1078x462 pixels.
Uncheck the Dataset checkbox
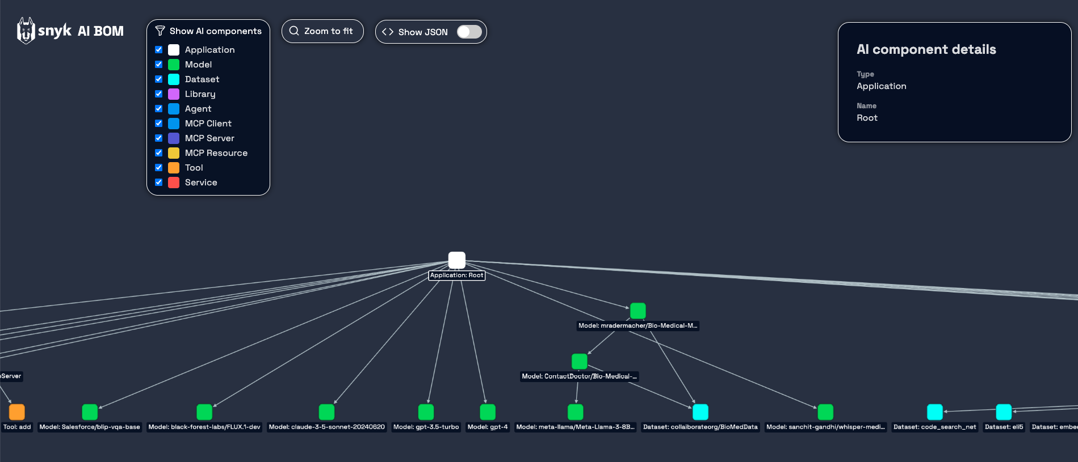159,79
